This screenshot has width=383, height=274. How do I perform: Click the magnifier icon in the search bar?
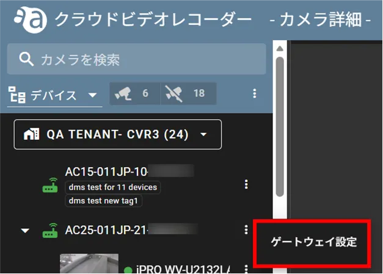25,59
